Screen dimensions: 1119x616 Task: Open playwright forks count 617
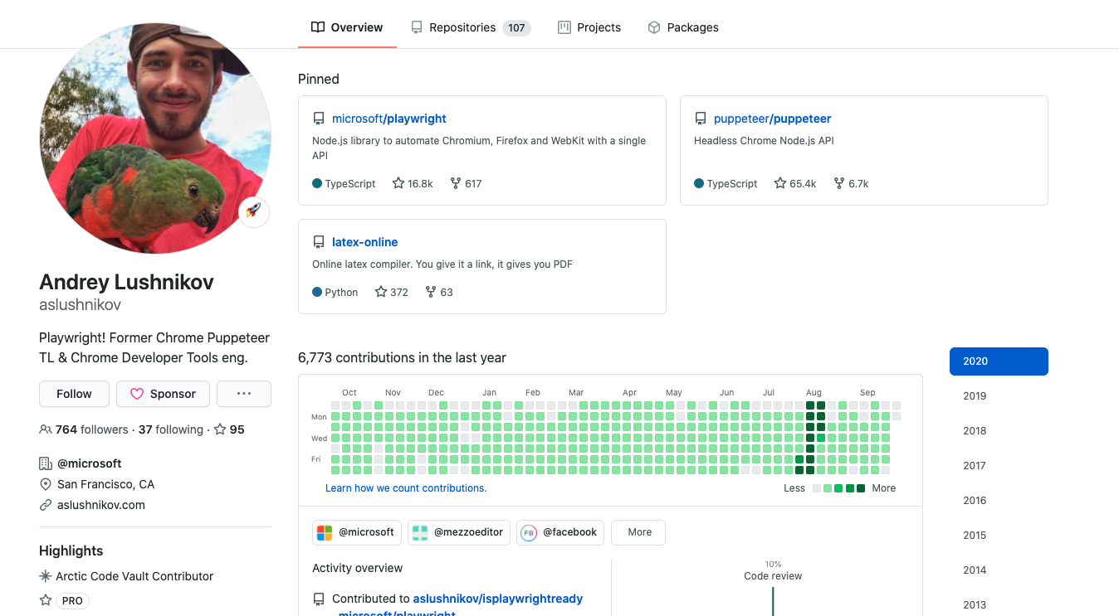pyautogui.click(x=466, y=183)
